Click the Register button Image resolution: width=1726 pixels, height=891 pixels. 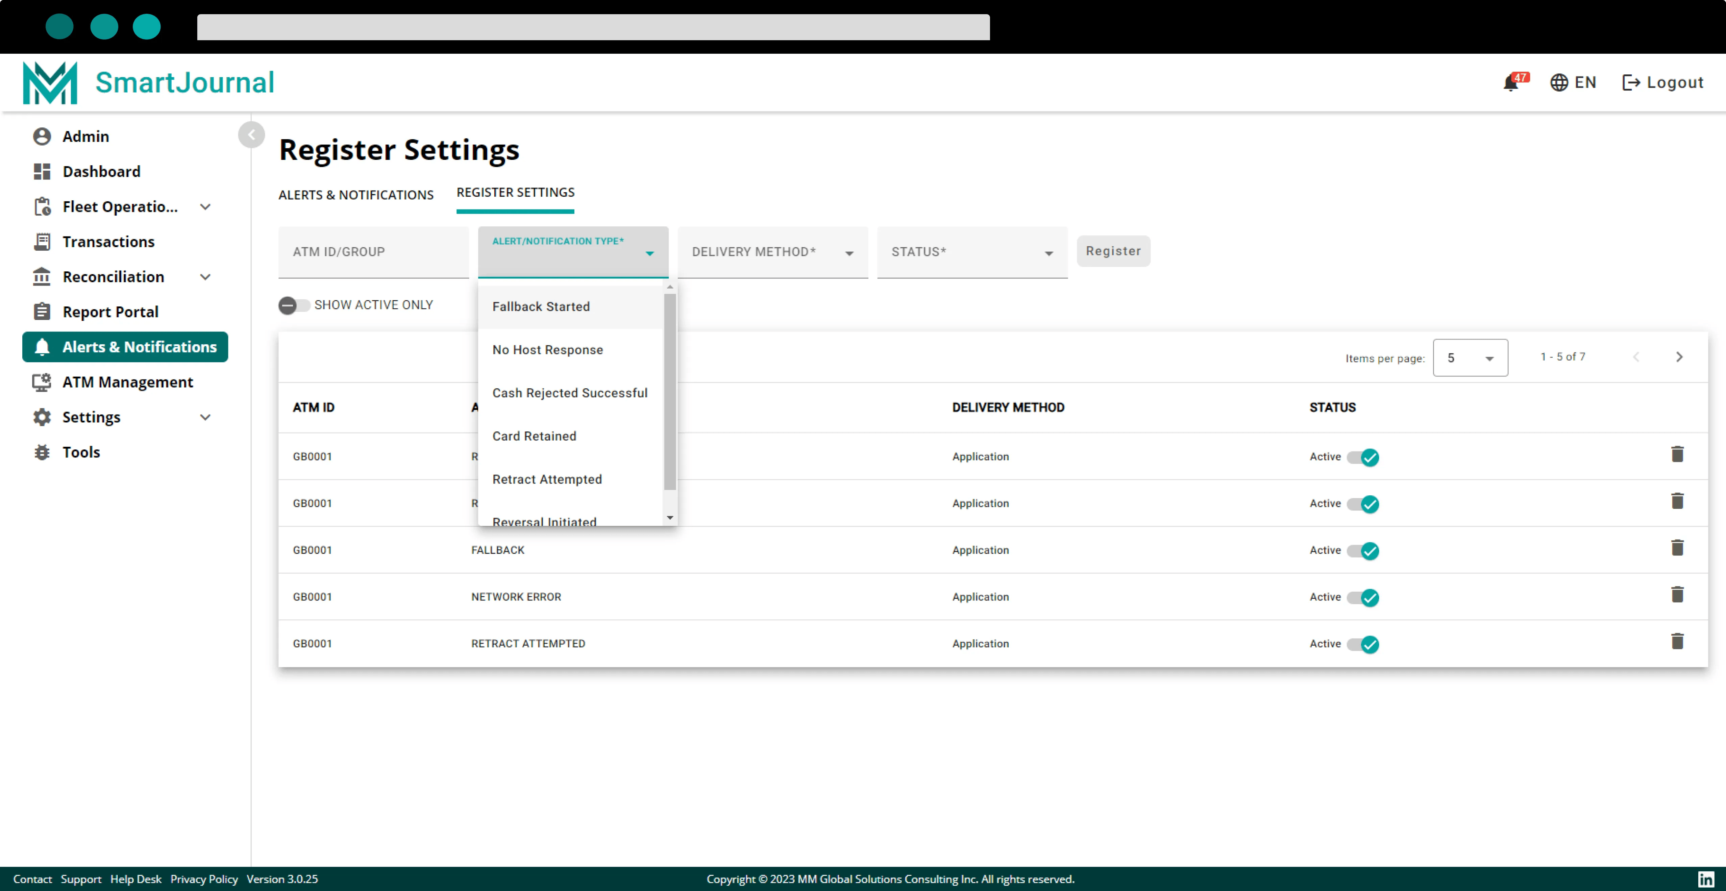[1113, 251]
